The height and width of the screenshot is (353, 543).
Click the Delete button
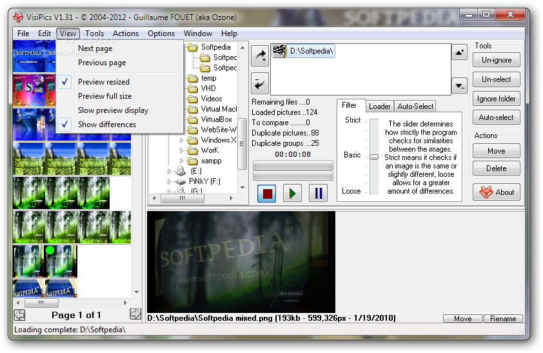click(497, 168)
